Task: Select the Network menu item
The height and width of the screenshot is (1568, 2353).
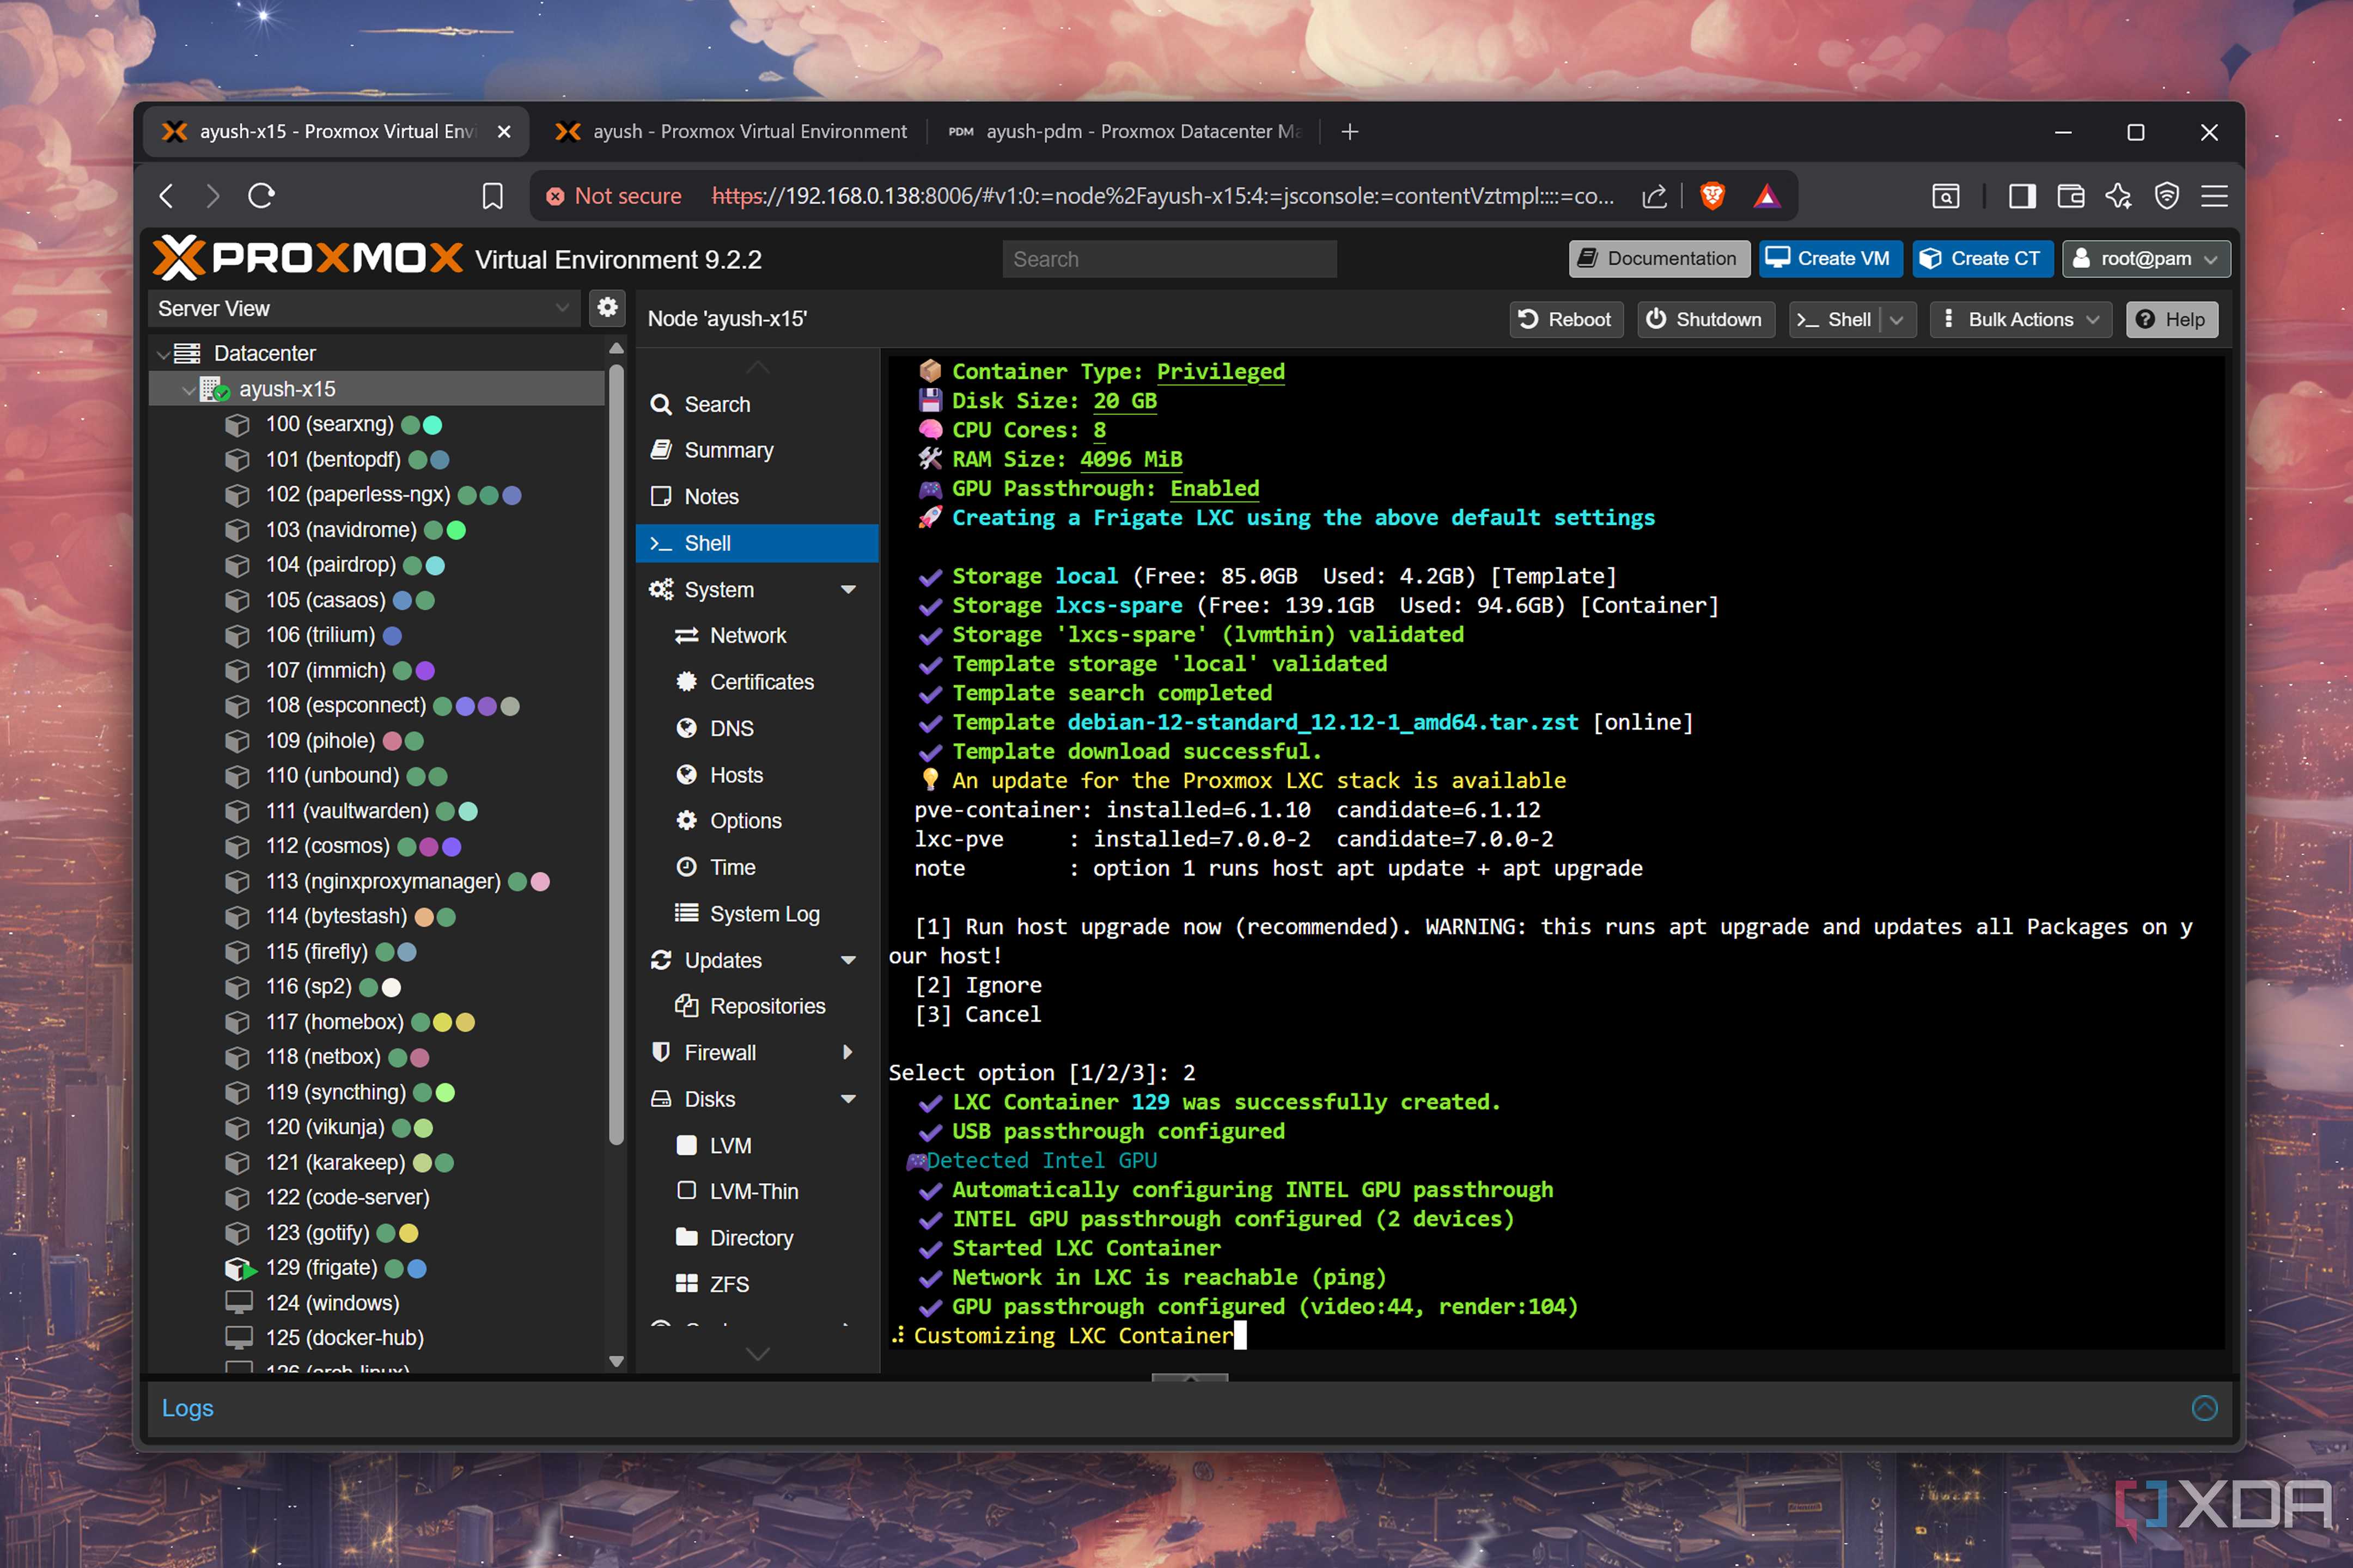Action: pos(757,636)
